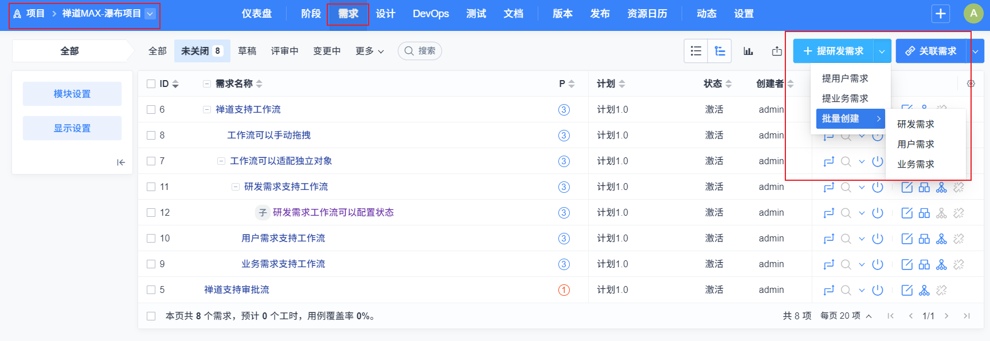990x341 pixels.
Task: Open the report chart icon
Action: coord(748,51)
